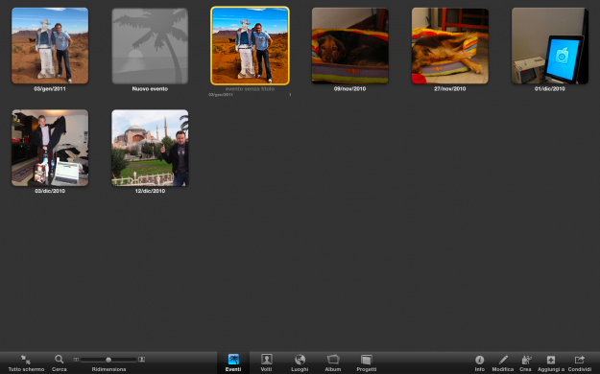Click the '12/dic/2010' event label
Image resolution: width=600 pixels, height=374 pixels.
coord(150,191)
